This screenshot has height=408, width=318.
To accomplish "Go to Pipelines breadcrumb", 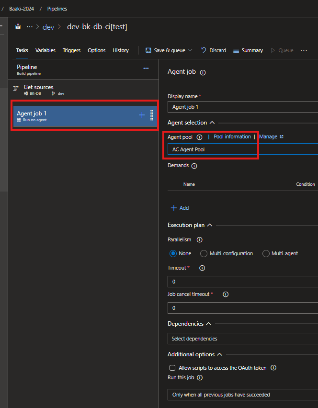I will 57,9.
